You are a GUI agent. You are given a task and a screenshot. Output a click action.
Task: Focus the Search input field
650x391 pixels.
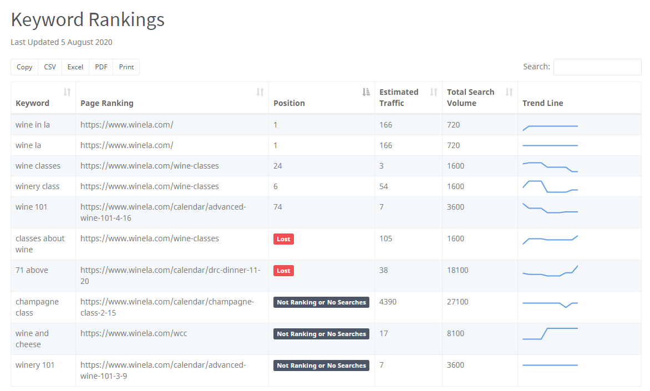(597, 67)
